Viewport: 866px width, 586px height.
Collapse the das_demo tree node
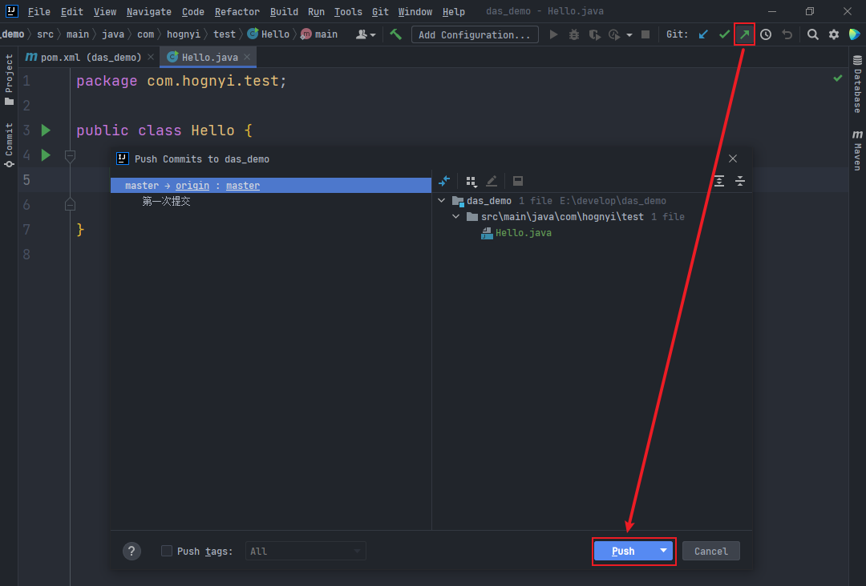click(x=442, y=201)
